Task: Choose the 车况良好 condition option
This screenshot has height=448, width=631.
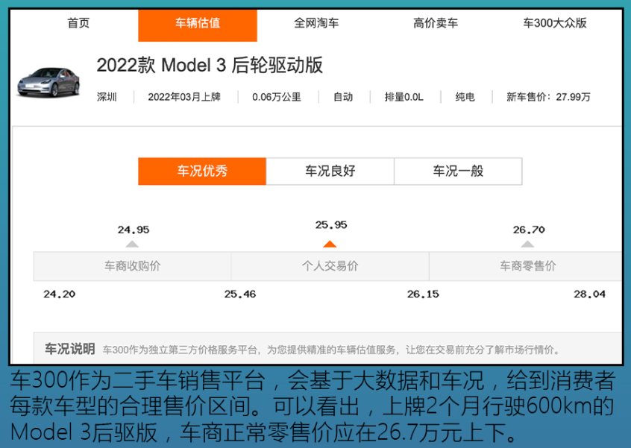Action: (330, 171)
